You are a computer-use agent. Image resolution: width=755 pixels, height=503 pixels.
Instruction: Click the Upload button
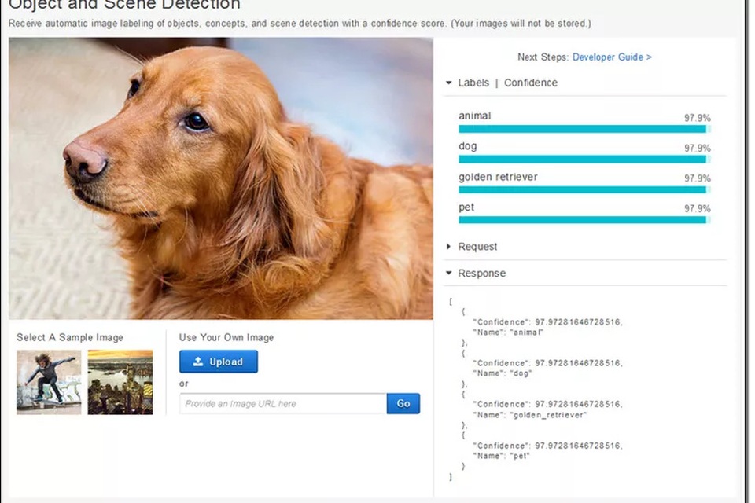(218, 362)
